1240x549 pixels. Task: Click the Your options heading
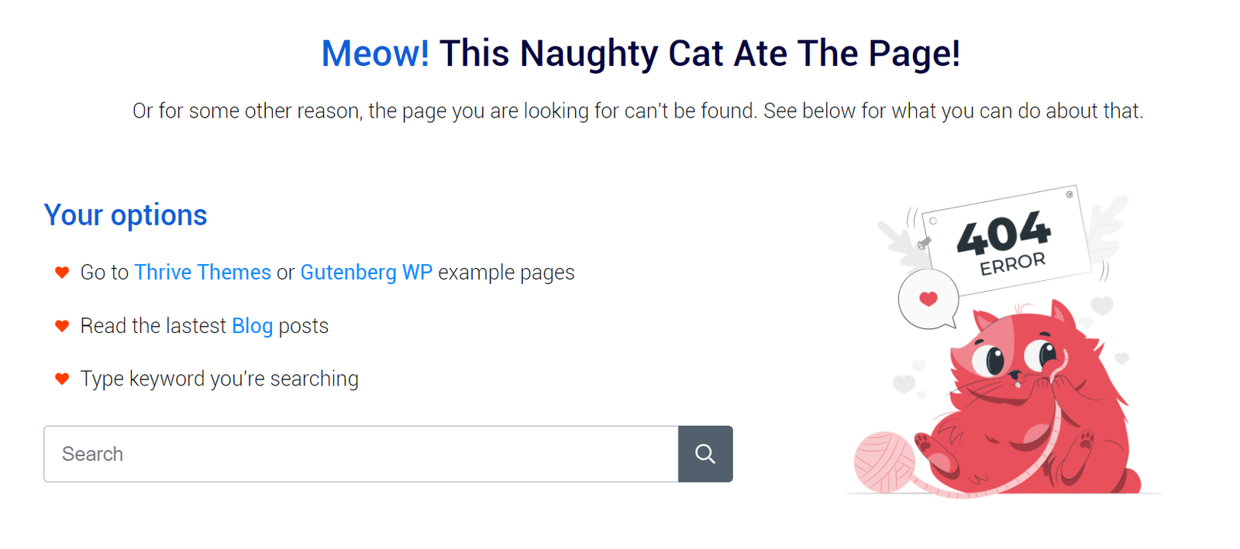(x=126, y=215)
